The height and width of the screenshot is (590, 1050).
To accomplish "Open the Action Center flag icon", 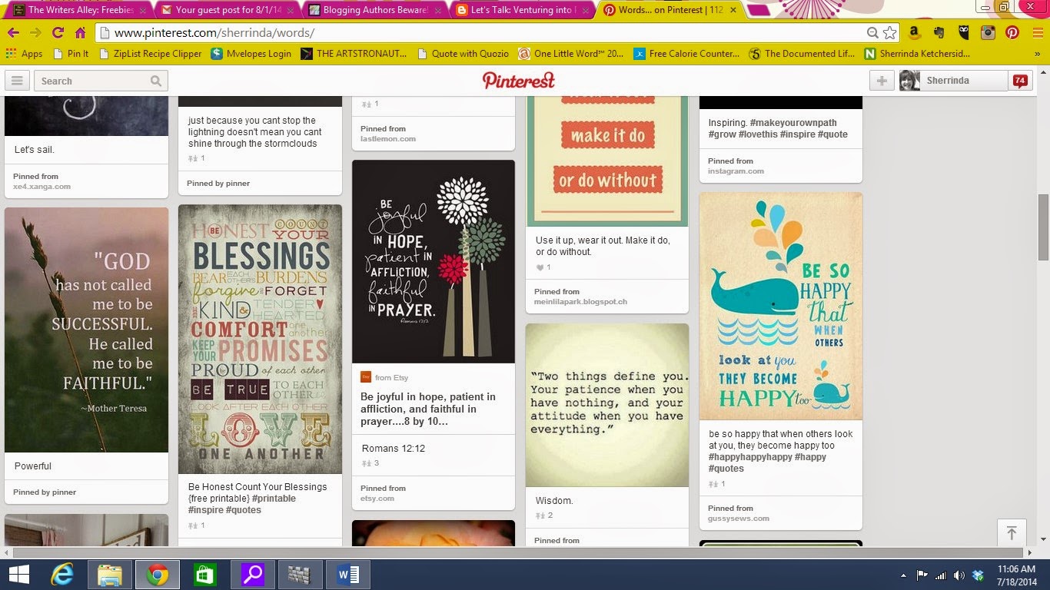I will click(922, 575).
